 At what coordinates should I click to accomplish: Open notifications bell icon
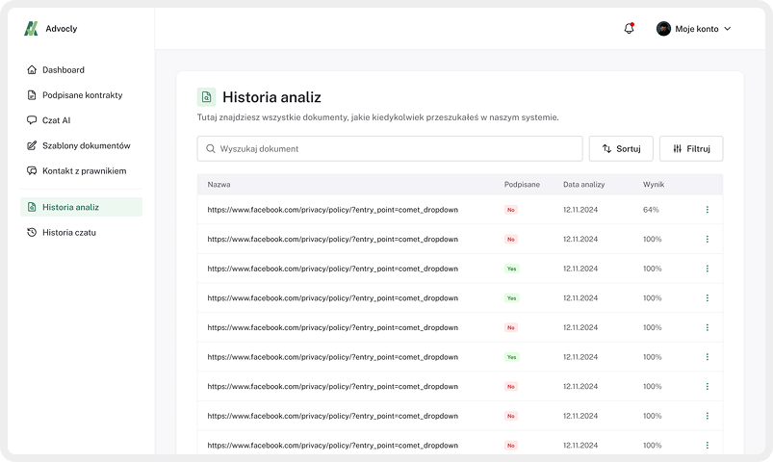tap(629, 29)
